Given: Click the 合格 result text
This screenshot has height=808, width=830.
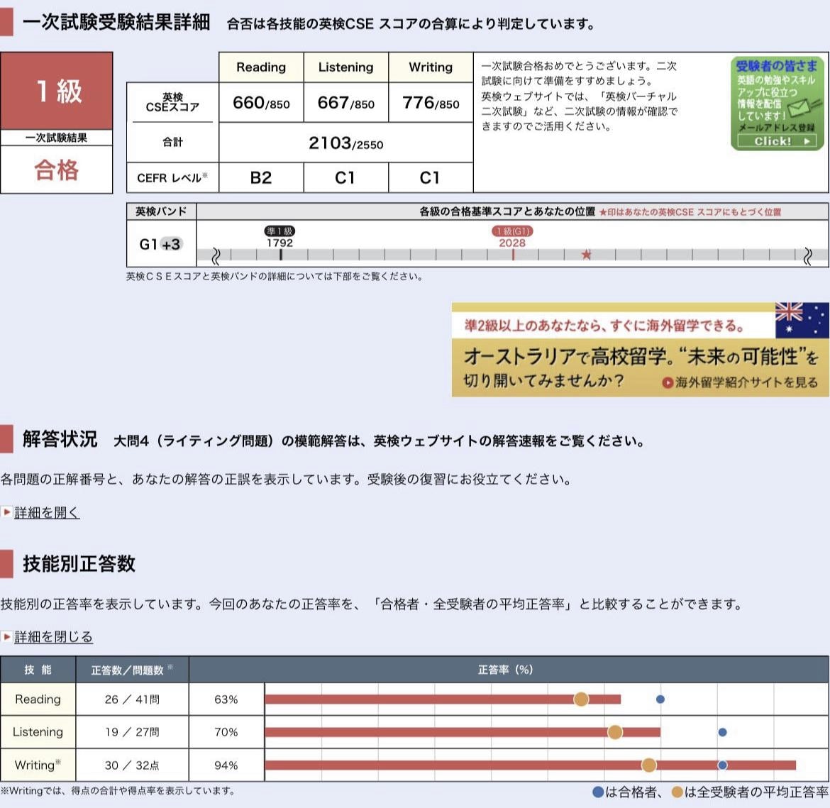Looking at the screenshot, I should [57, 170].
